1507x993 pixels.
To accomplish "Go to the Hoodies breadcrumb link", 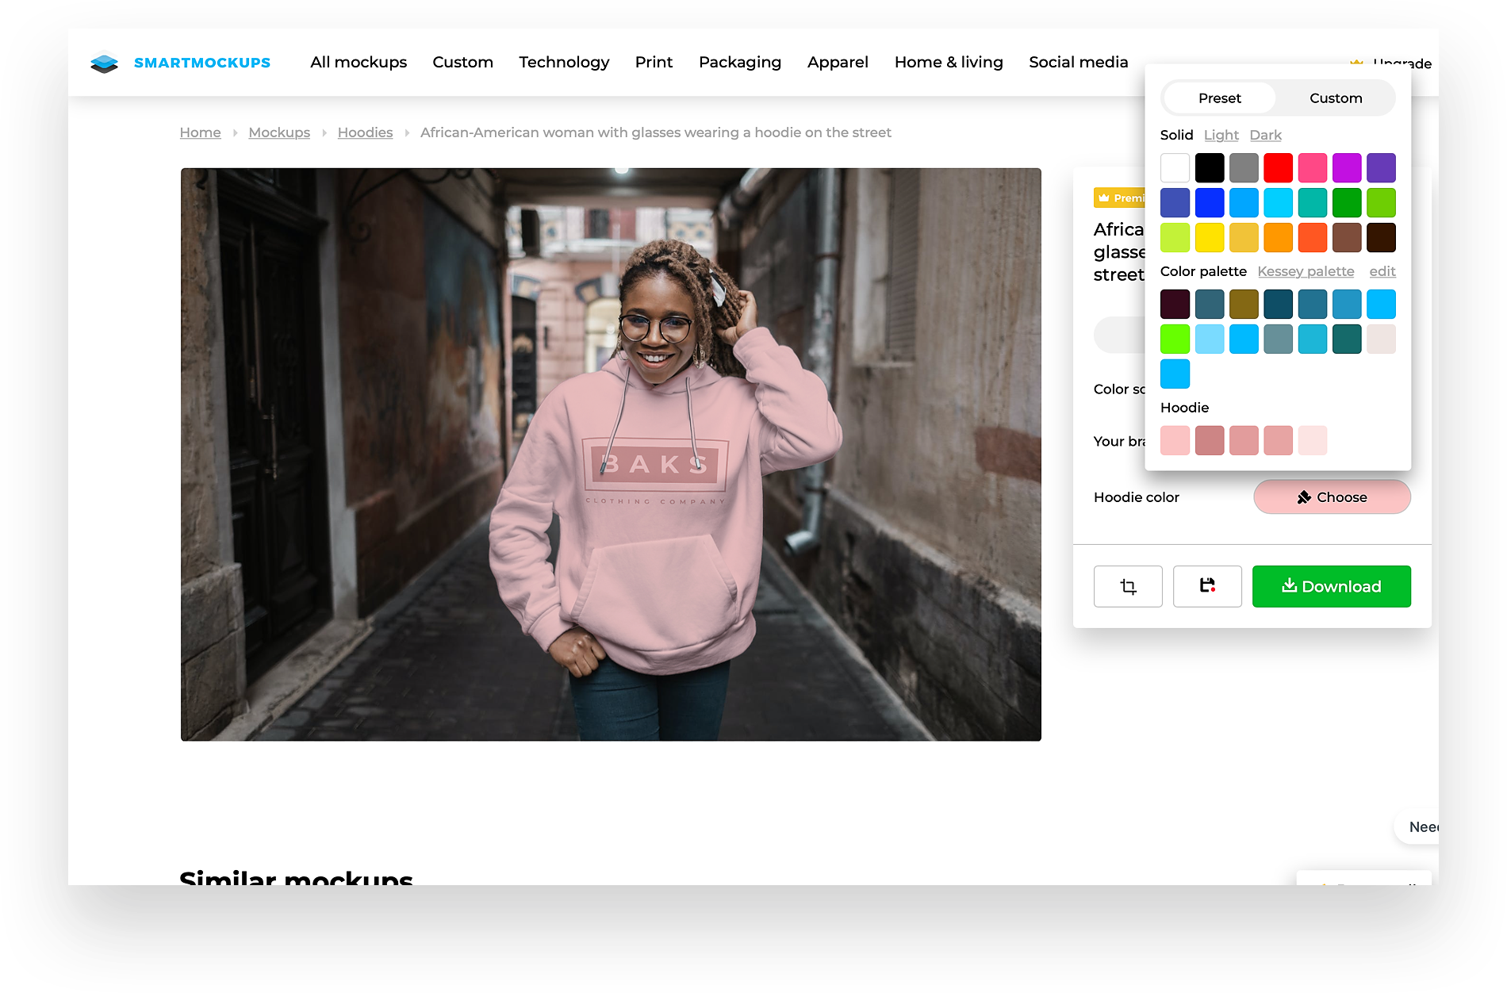I will click(x=365, y=132).
